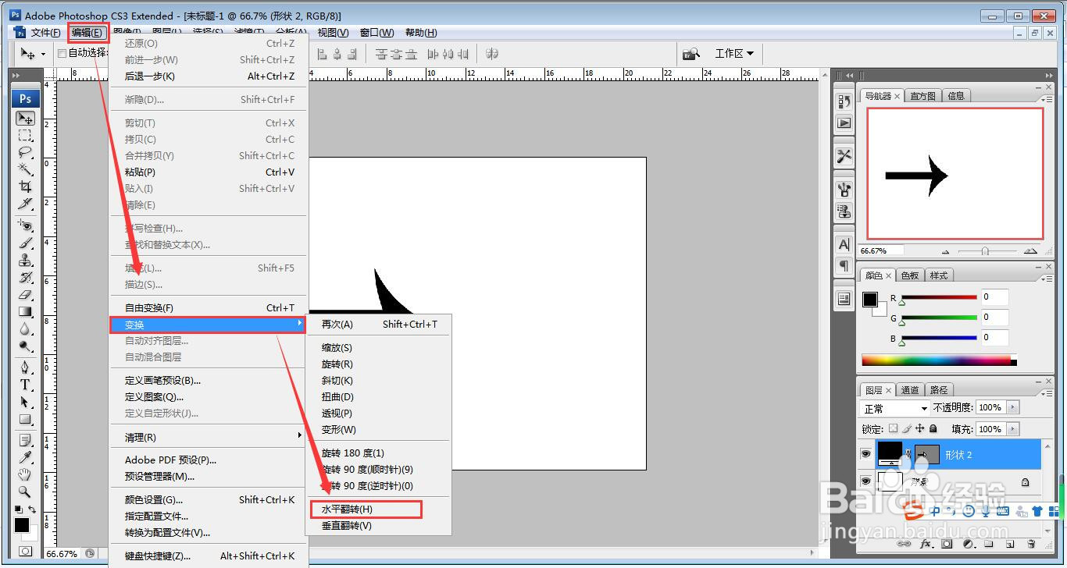
Task: Select the Dodge tool
Action: coord(26,346)
